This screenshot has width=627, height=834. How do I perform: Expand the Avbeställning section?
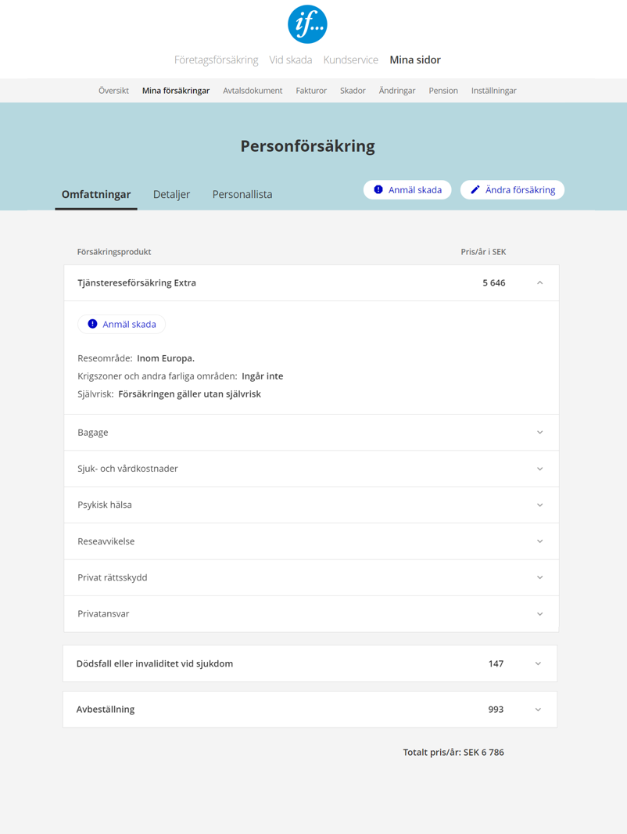538,710
